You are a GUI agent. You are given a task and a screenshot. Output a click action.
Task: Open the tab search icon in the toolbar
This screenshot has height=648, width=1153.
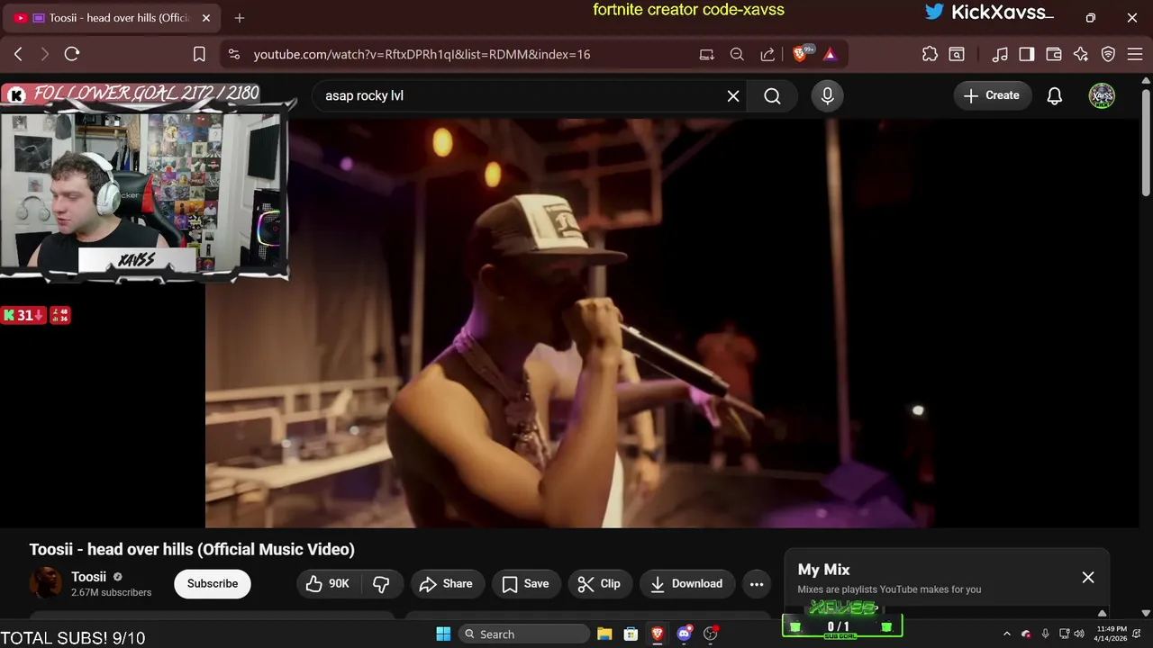[x=957, y=54]
